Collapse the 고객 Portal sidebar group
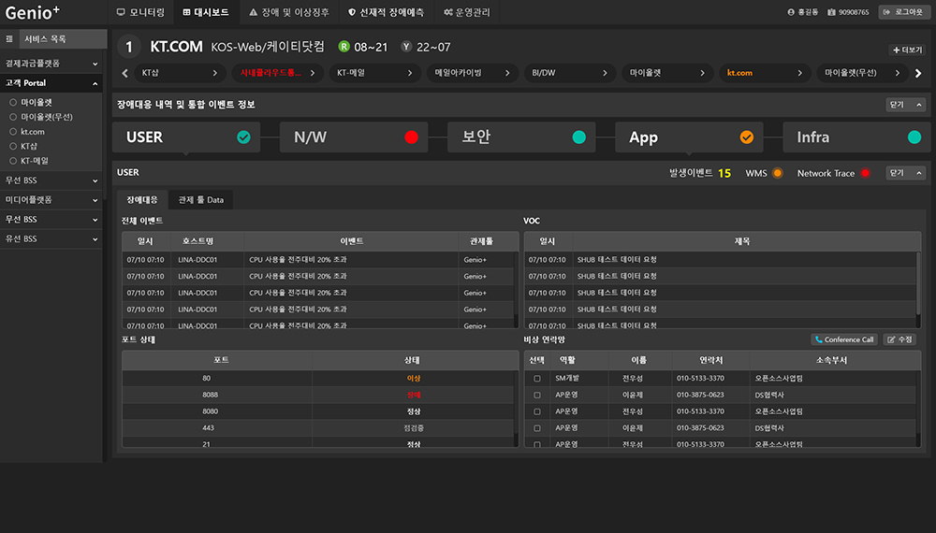The image size is (936, 533). click(x=51, y=83)
